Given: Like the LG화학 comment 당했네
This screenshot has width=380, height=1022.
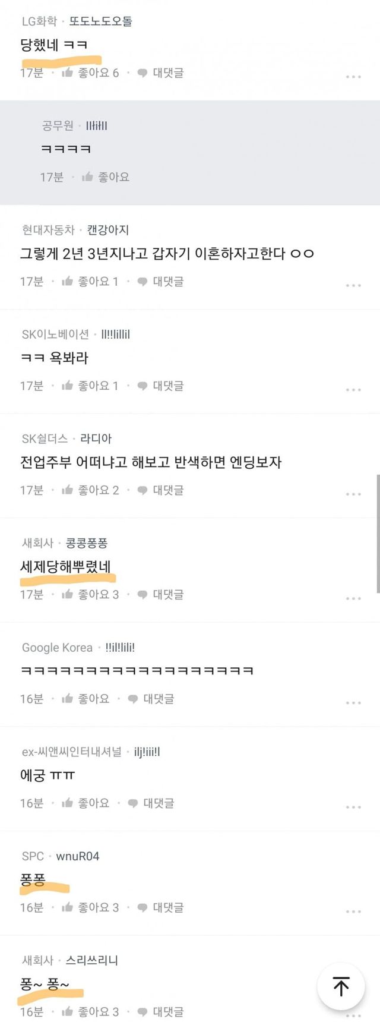Looking at the screenshot, I should coord(90,73).
